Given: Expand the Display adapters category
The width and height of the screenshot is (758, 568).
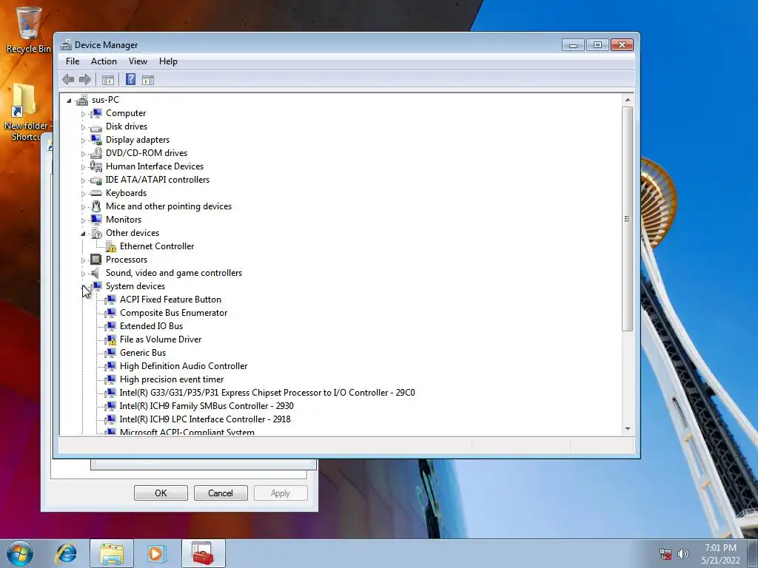Looking at the screenshot, I should [83, 141].
